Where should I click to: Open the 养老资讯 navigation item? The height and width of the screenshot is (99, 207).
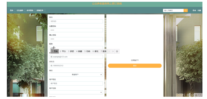[30, 10]
